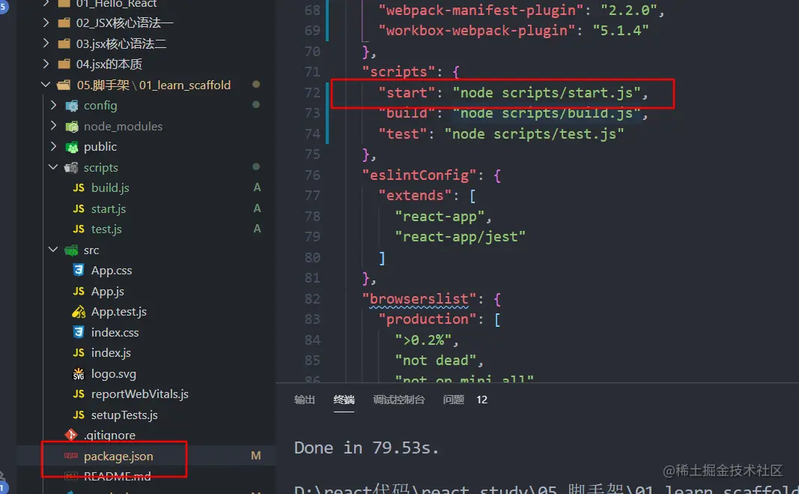
Task: Switch to the 问题 panel tab
Action: (x=454, y=400)
